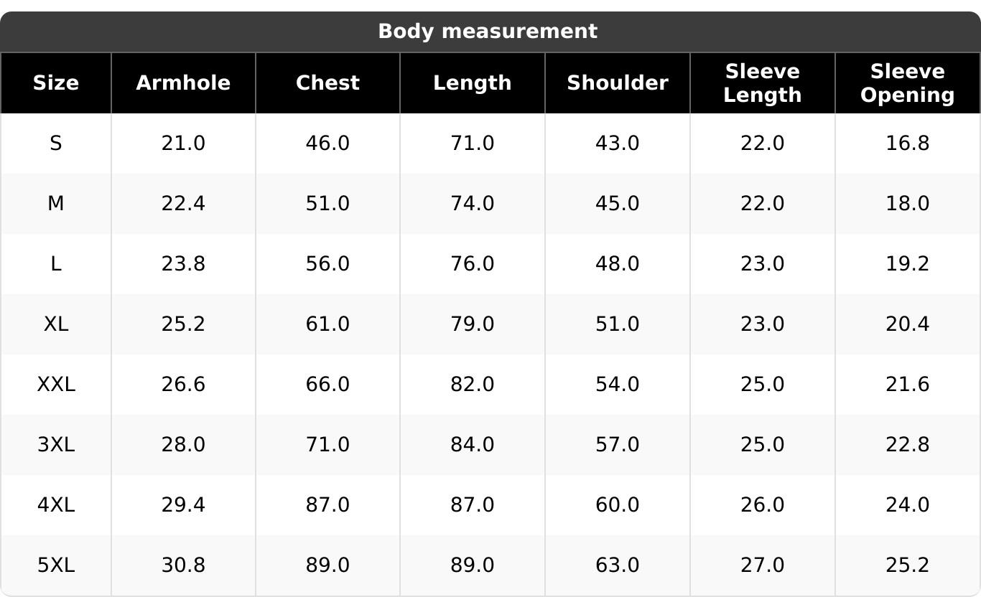This screenshot has width=981, height=597.
Task: Click the Shoulder column header
Action: (618, 83)
